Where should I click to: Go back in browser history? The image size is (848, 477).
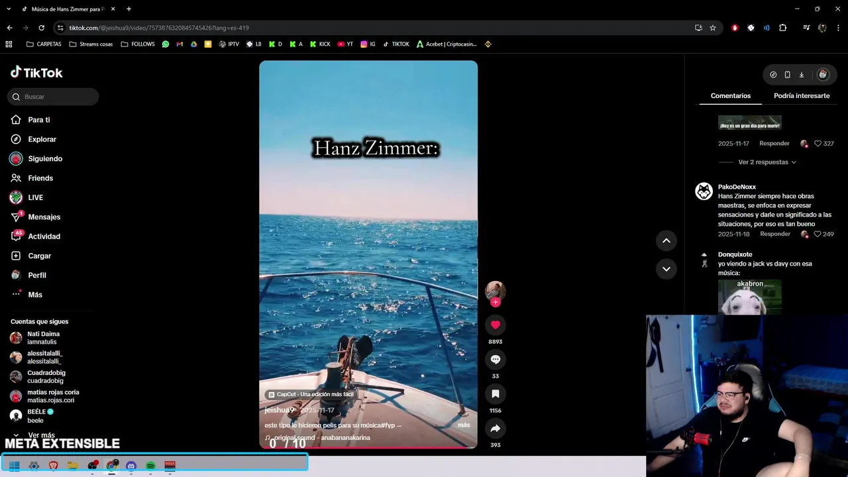[x=9, y=28]
